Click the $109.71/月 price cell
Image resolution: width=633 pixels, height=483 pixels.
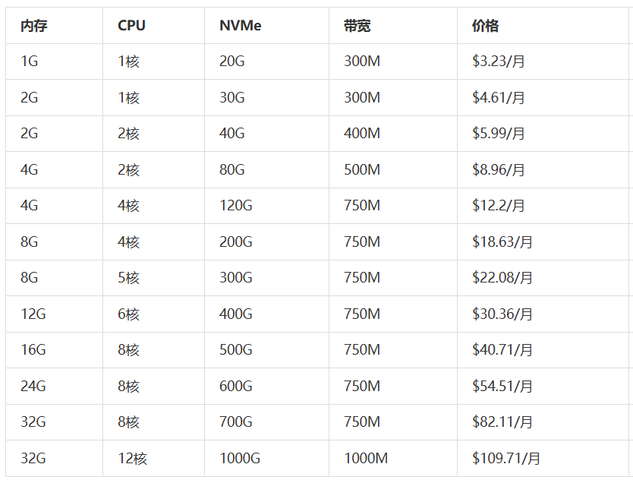click(505, 459)
